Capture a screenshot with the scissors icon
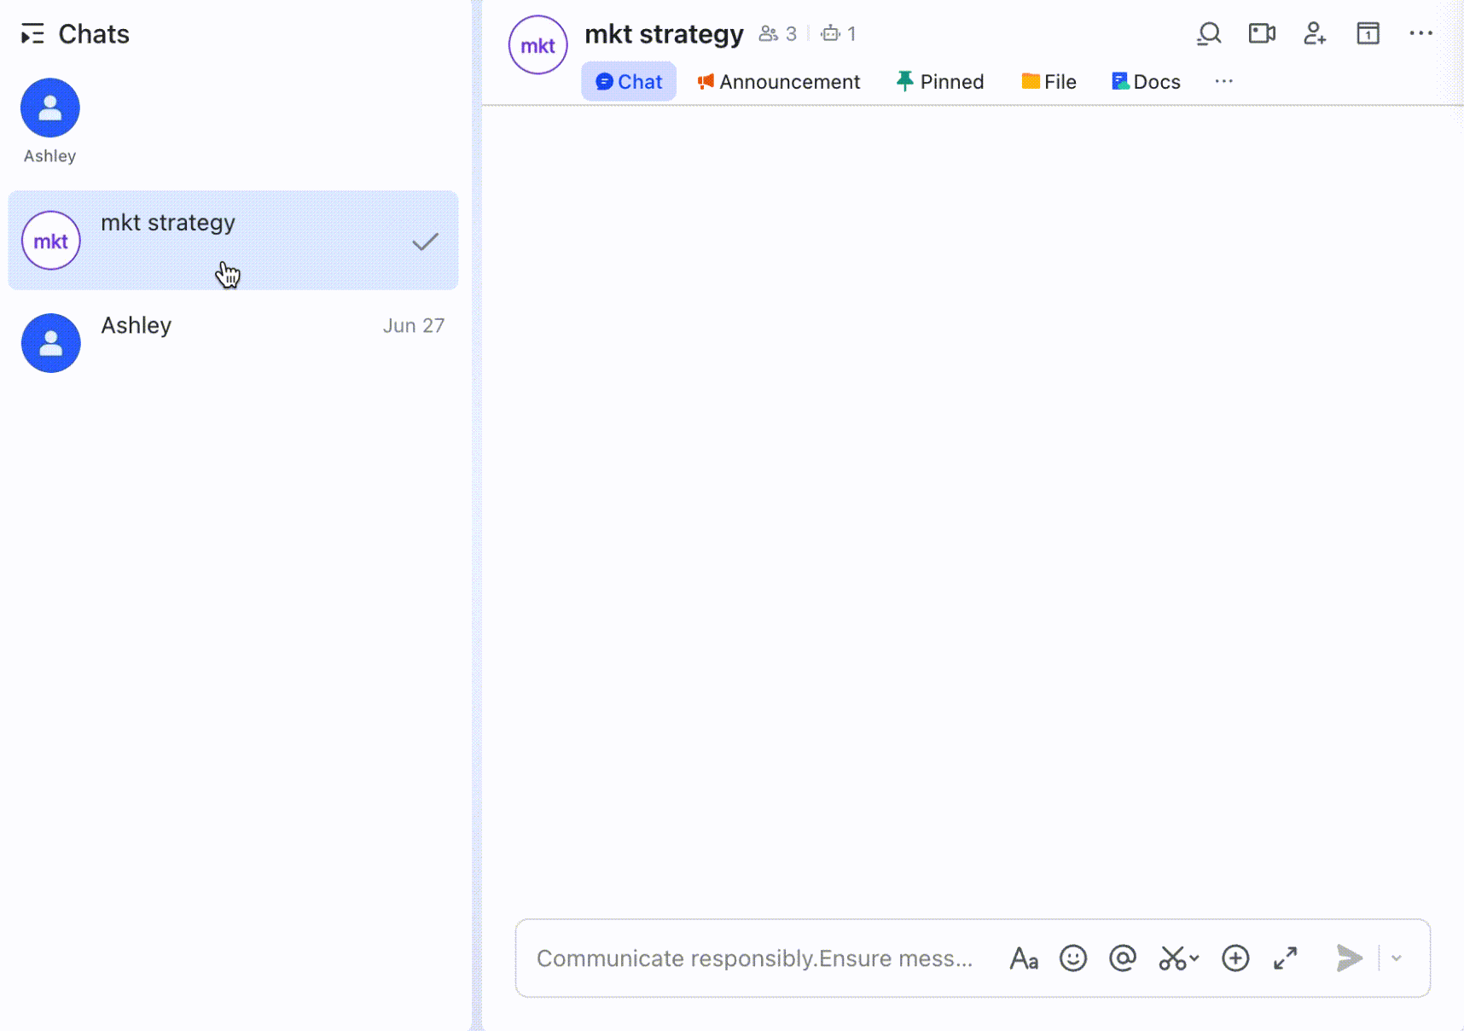Image resolution: width=1464 pixels, height=1031 pixels. point(1173,958)
